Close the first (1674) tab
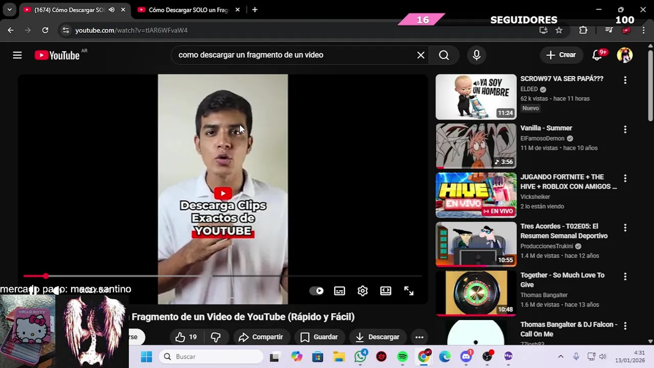 coord(123,10)
